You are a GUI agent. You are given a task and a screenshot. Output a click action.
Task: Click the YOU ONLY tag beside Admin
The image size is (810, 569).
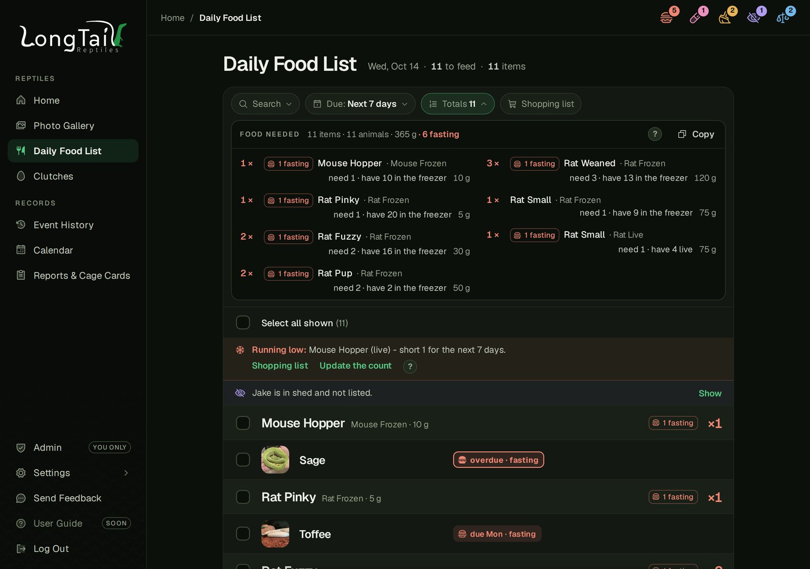pyautogui.click(x=110, y=448)
